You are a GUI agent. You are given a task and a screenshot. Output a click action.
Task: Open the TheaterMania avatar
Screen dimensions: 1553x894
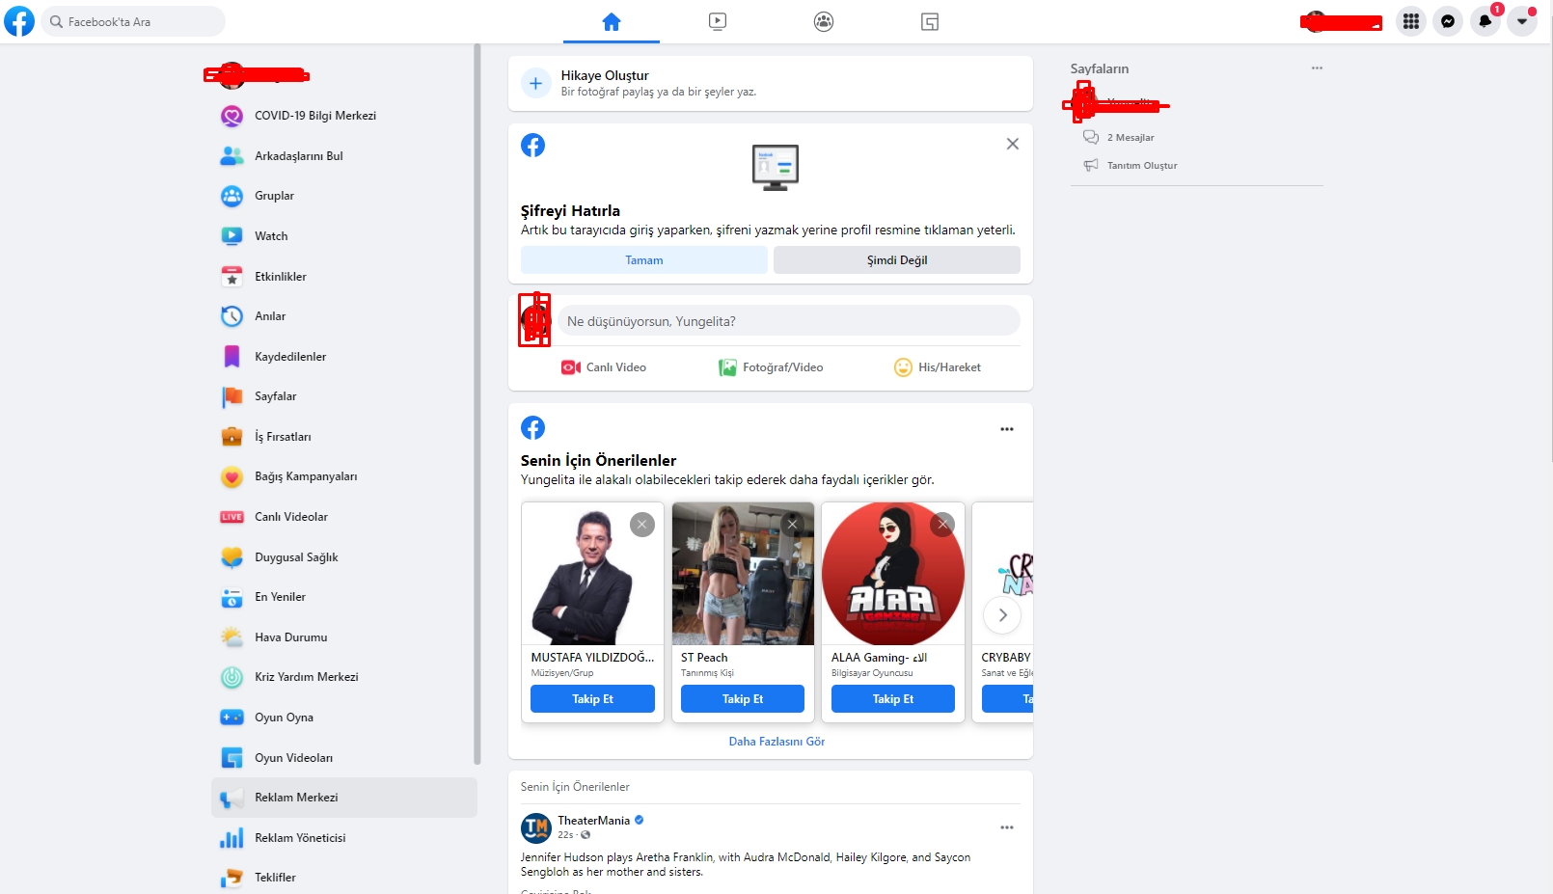coord(536,827)
